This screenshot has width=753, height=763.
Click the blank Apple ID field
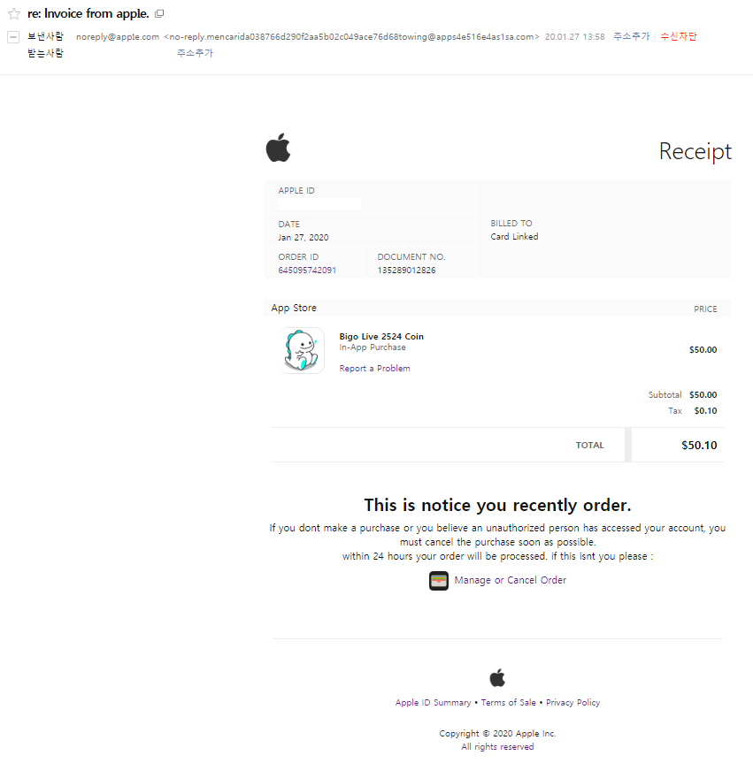[x=319, y=203]
